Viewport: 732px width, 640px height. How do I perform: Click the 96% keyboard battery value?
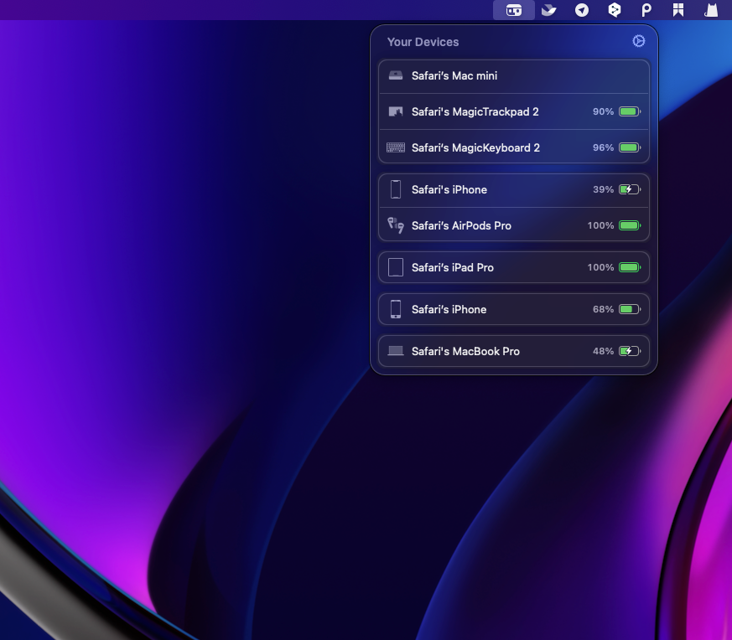(x=603, y=147)
